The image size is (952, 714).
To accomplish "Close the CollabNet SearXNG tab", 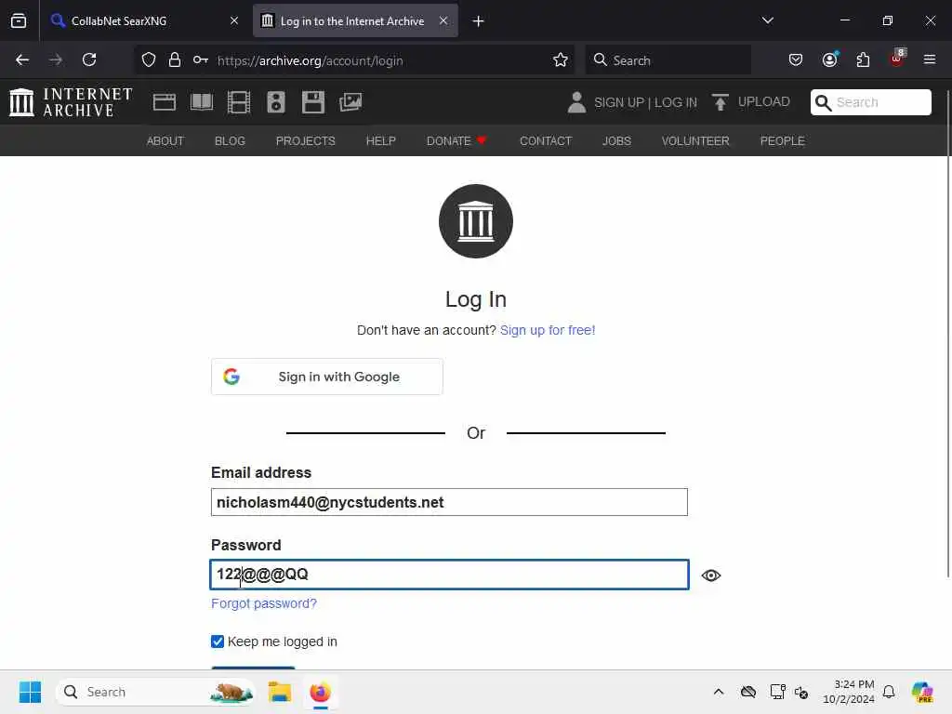I will click(x=234, y=20).
